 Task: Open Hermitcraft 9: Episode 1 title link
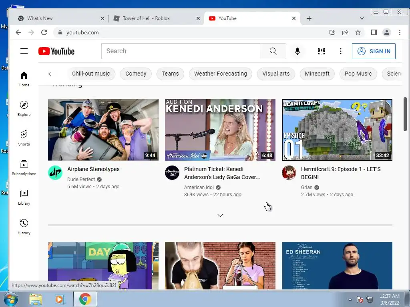click(341, 173)
